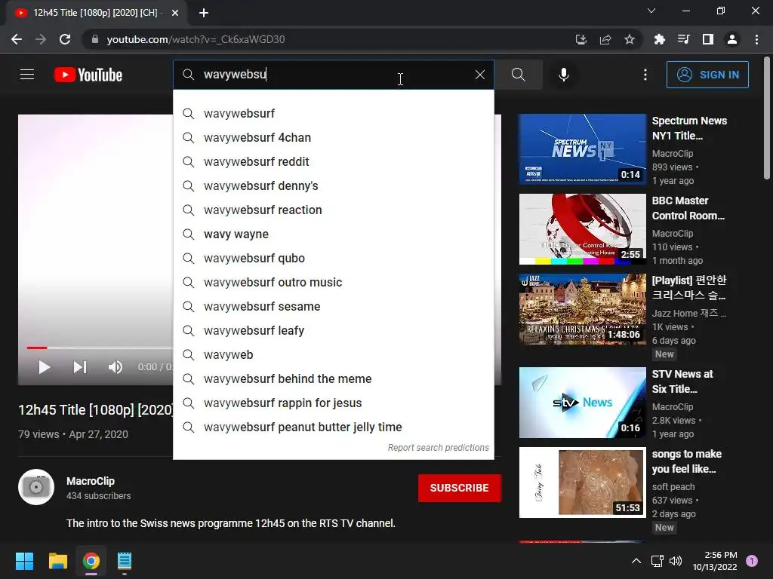This screenshot has height=579, width=773.
Task: Pick suggestion 'wavywebsurf leafy'
Action: click(333, 331)
